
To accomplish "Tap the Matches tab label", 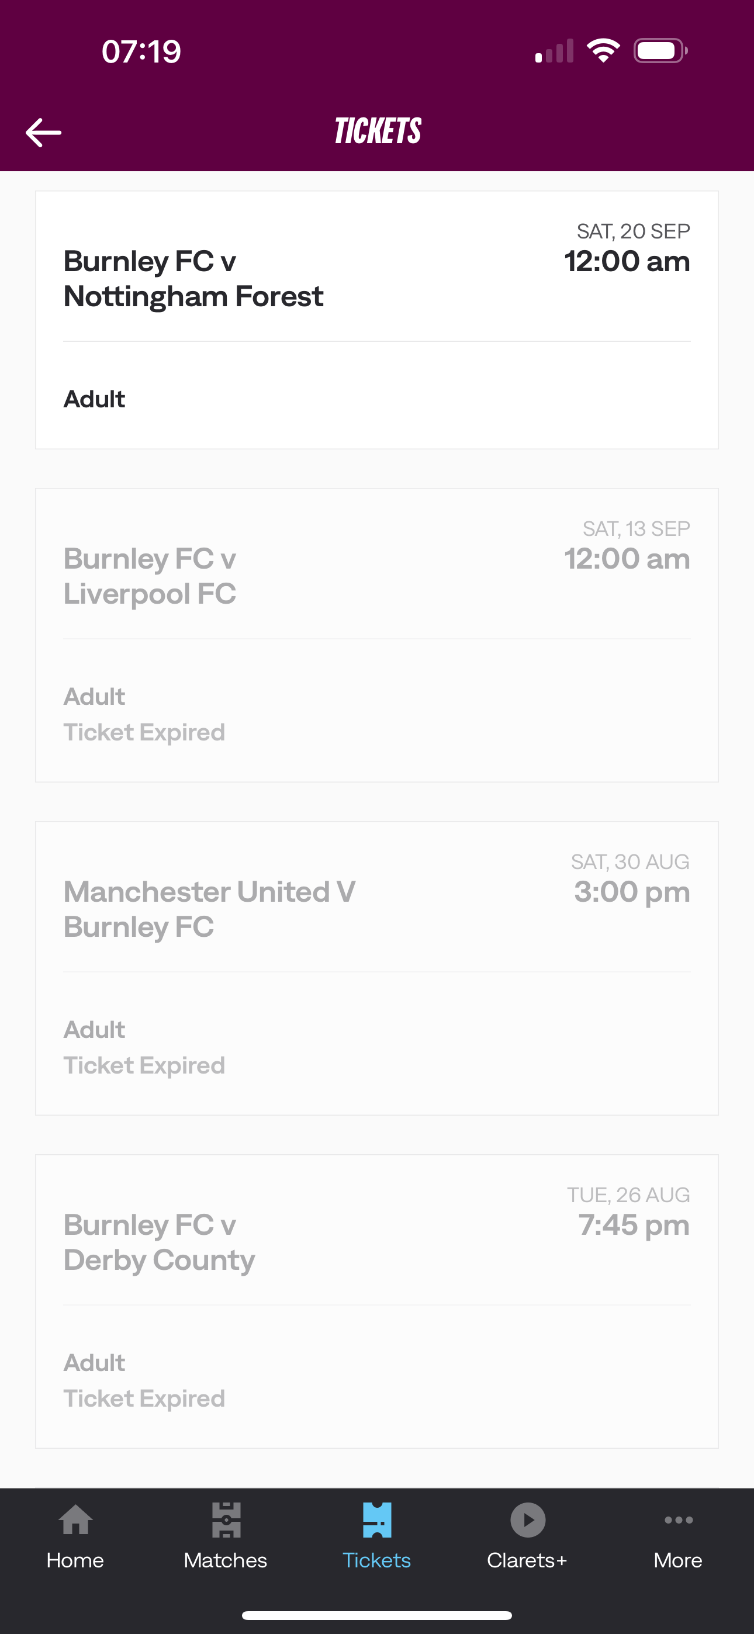I will [x=226, y=1560].
